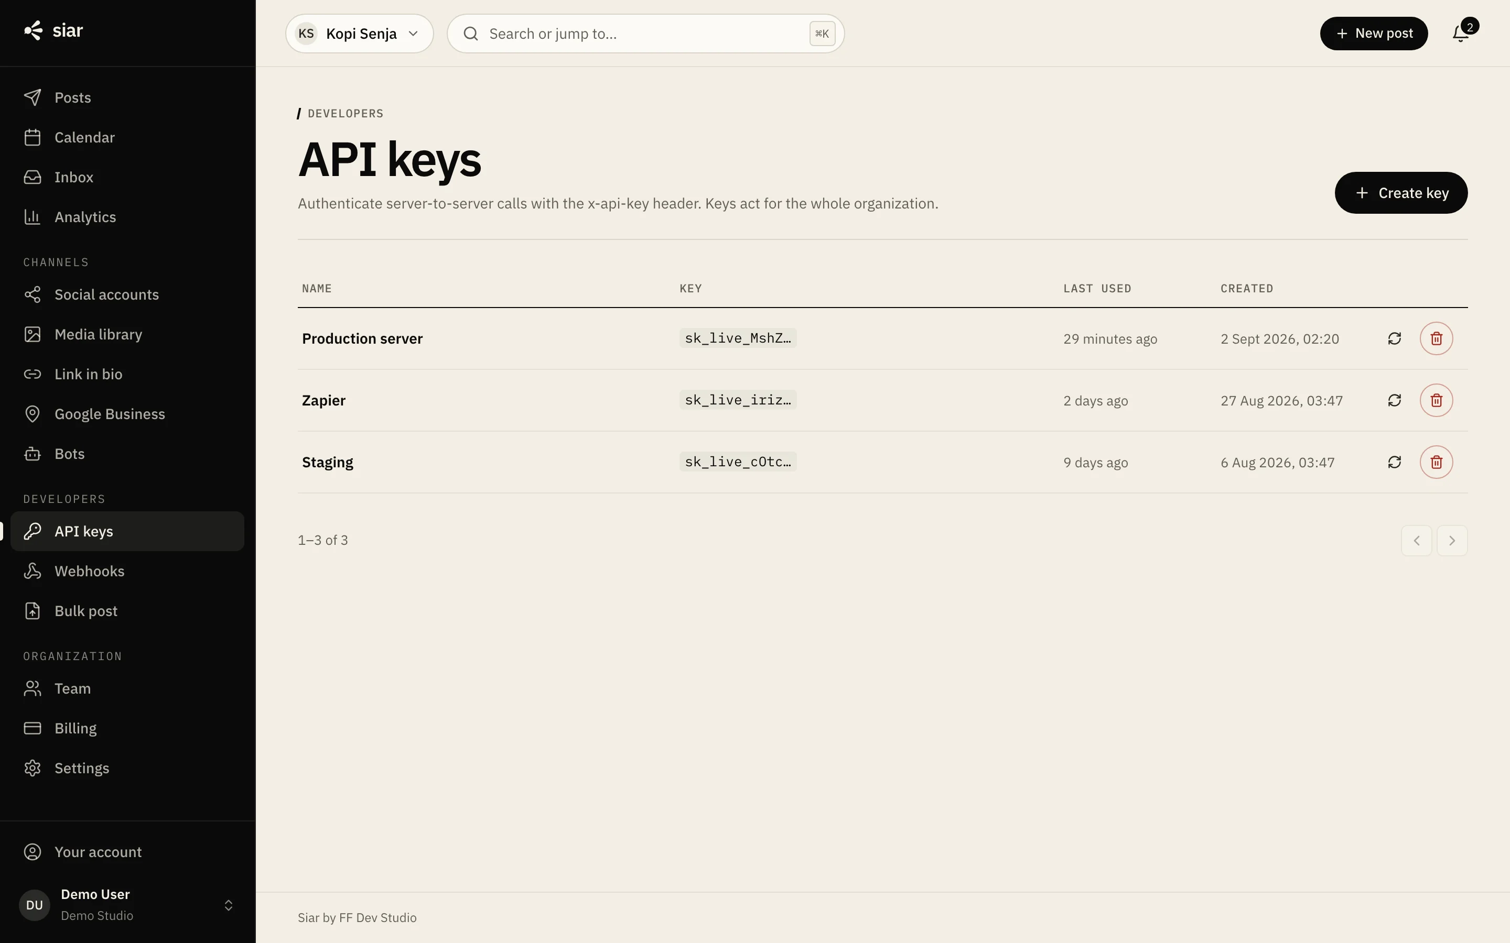This screenshot has width=1510, height=943.
Task: Click the siar logo
Action: pyautogui.click(x=53, y=30)
